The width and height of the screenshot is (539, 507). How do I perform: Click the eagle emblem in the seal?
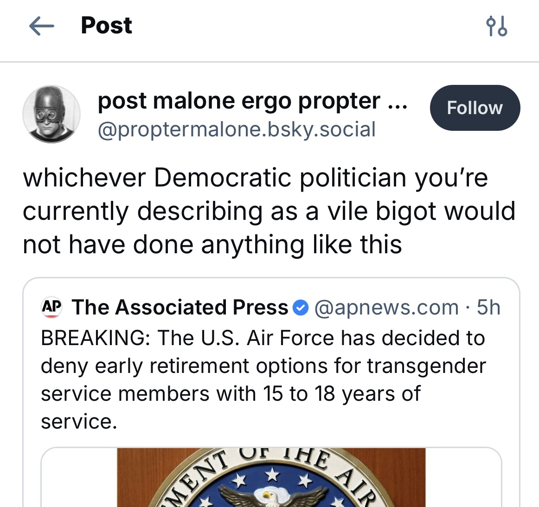tap(270, 499)
